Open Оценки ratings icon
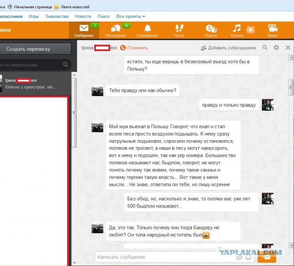 [x=211, y=28]
